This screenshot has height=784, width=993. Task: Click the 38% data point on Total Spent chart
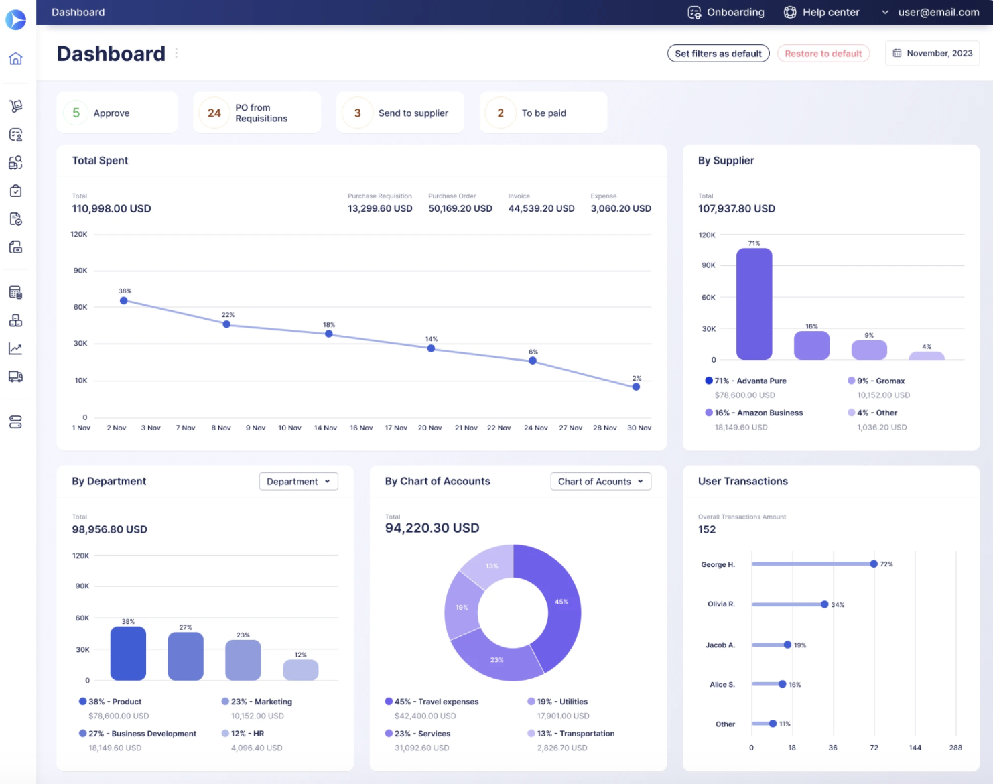click(x=124, y=300)
